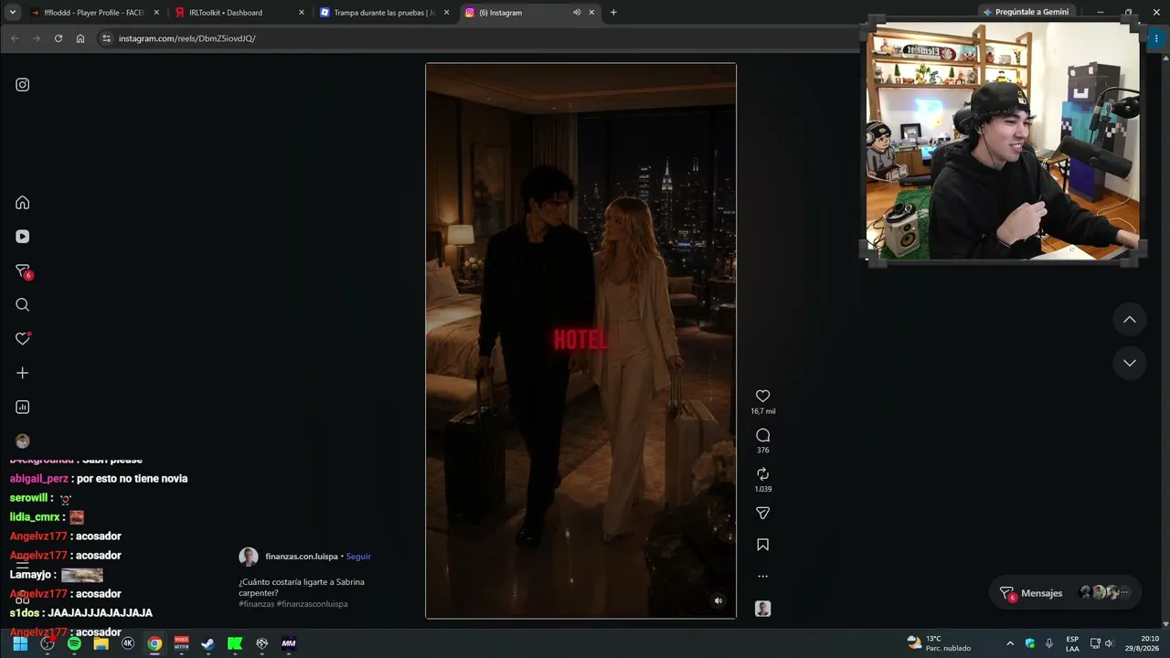1170x658 pixels.
Task: Go to Home in Instagram sidebar
Action: (23, 203)
